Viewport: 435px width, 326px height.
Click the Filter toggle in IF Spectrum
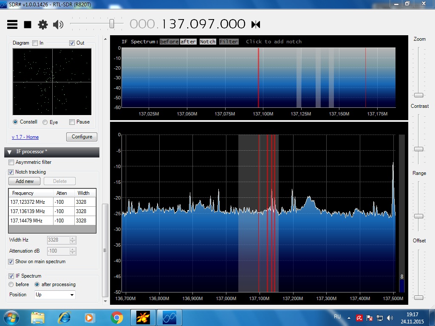coord(229,42)
